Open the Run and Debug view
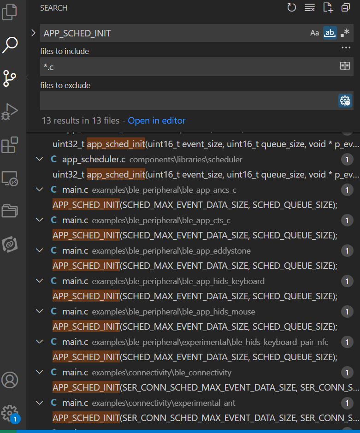This screenshot has width=360, height=433. coord(10,112)
